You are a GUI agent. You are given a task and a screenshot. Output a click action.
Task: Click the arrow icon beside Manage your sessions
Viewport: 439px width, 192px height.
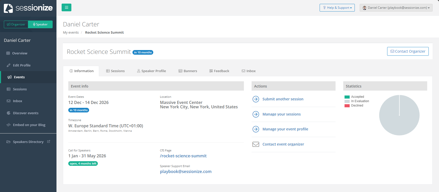click(256, 114)
